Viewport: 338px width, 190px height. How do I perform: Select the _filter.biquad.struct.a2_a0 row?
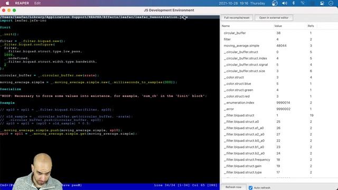click(x=279, y=134)
